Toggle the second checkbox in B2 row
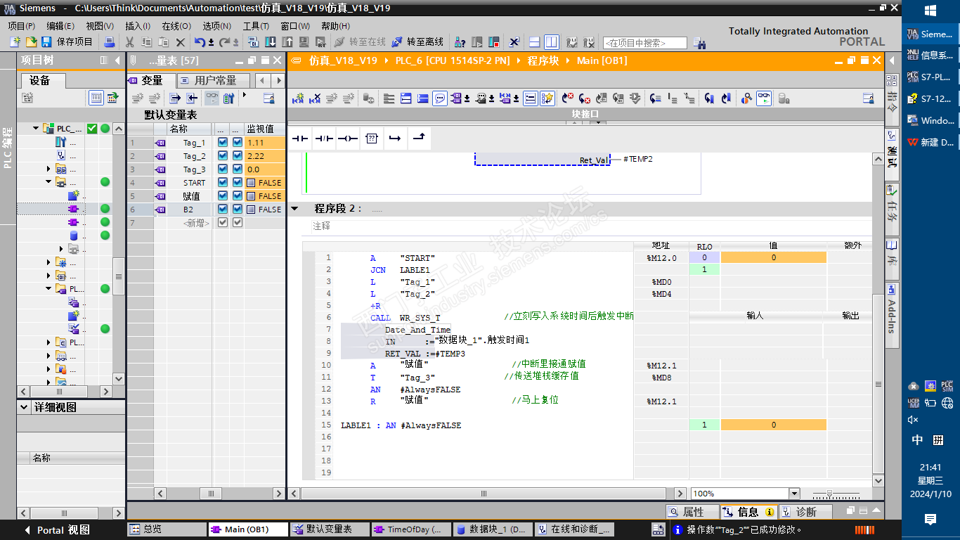Viewport: 960px width, 540px height. (238, 210)
